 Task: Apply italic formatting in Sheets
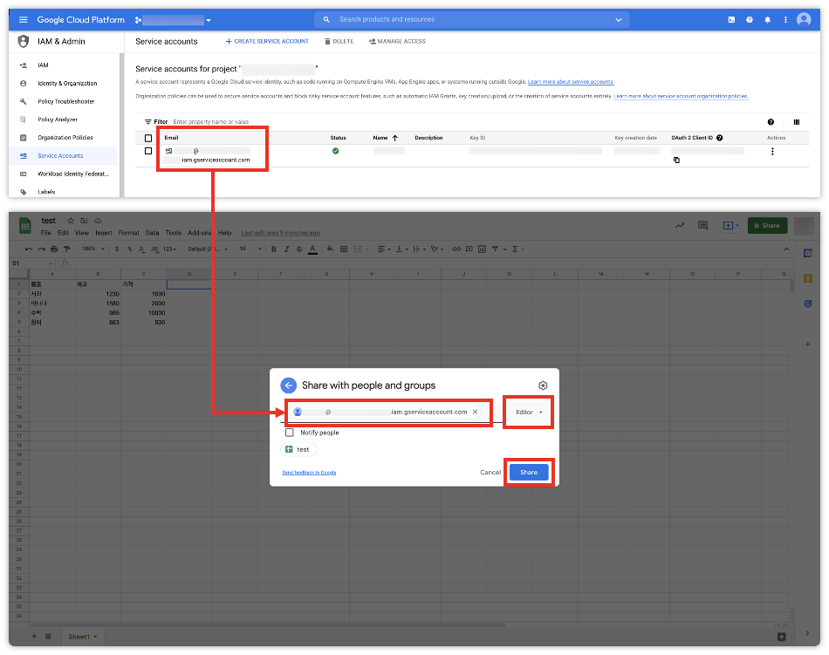click(286, 249)
